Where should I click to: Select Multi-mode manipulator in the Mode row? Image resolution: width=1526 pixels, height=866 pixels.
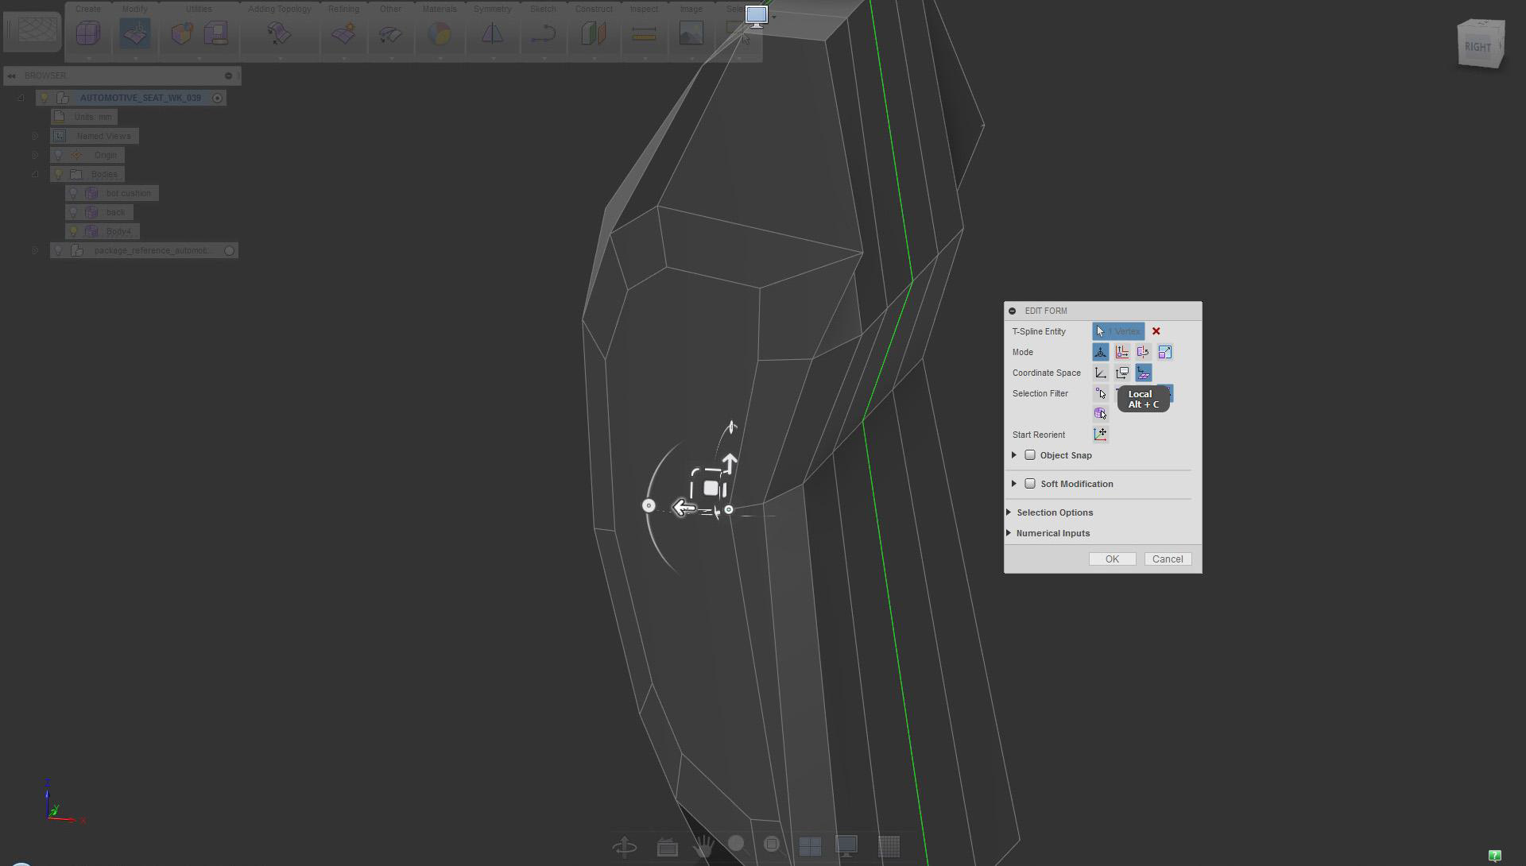tap(1101, 352)
